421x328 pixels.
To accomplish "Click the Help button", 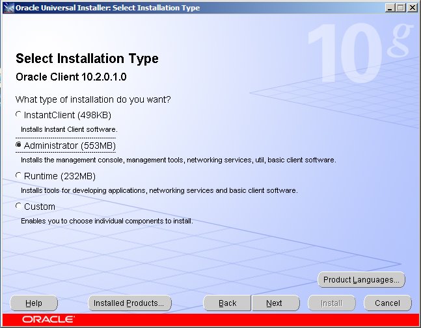I will point(34,303).
